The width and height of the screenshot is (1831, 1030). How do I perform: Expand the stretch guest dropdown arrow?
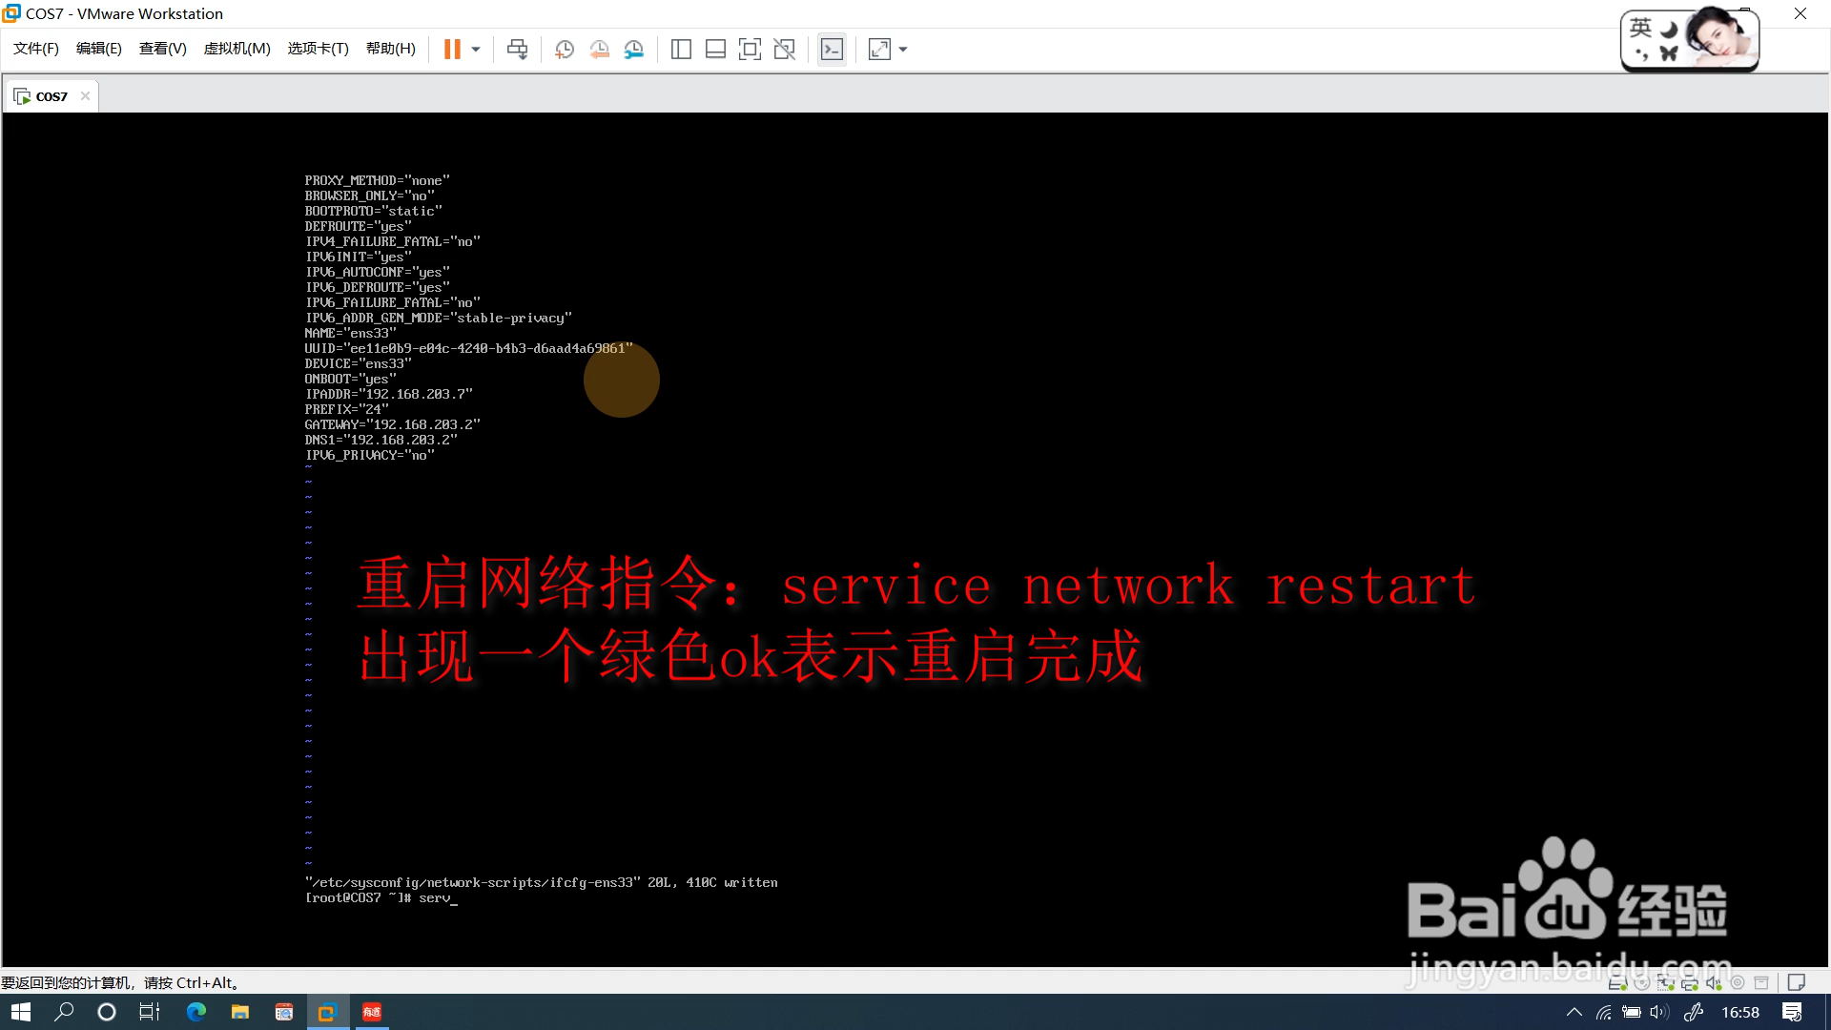[x=903, y=49]
